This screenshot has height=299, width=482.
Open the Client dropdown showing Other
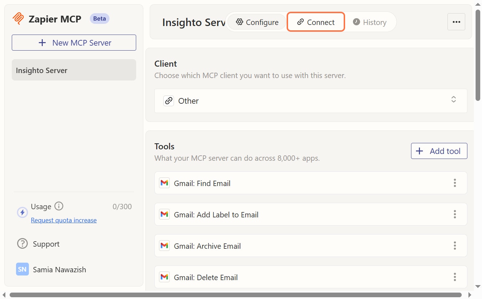click(311, 101)
